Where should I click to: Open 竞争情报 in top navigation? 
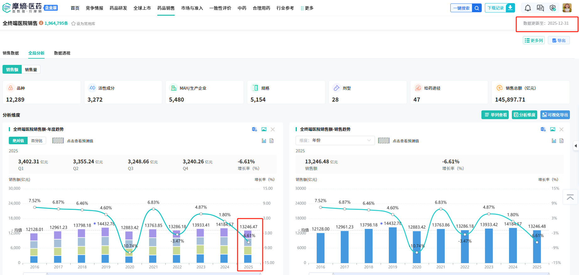pos(94,8)
